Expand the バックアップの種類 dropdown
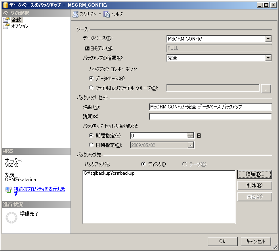Viewport: 279px width, 251px height. click(268, 58)
